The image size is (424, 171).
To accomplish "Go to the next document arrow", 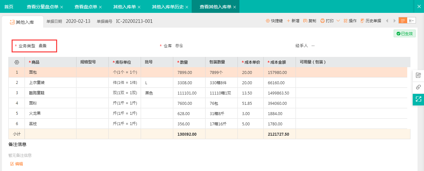I will 394,21.
